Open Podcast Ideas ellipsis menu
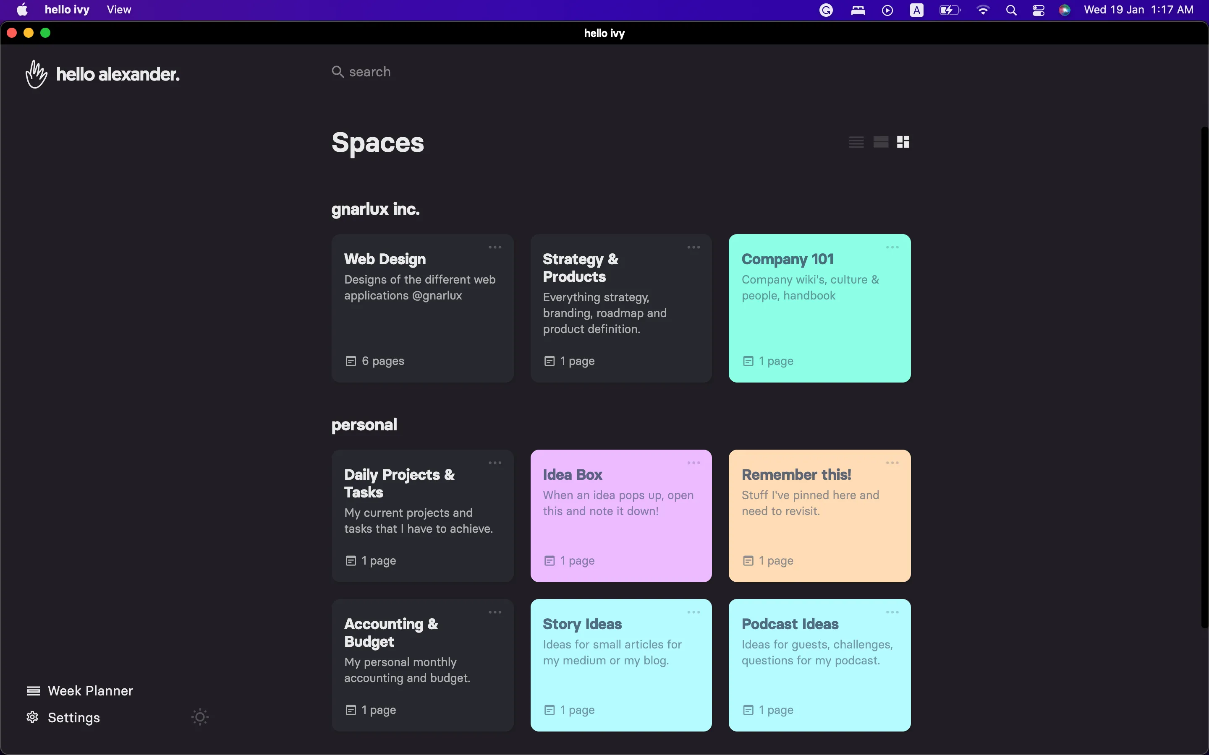The height and width of the screenshot is (755, 1209). (892, 612)
